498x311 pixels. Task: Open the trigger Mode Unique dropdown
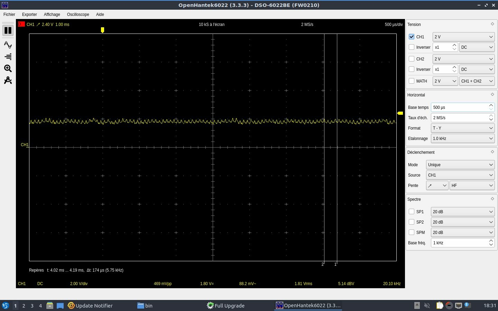click(460, 164)
